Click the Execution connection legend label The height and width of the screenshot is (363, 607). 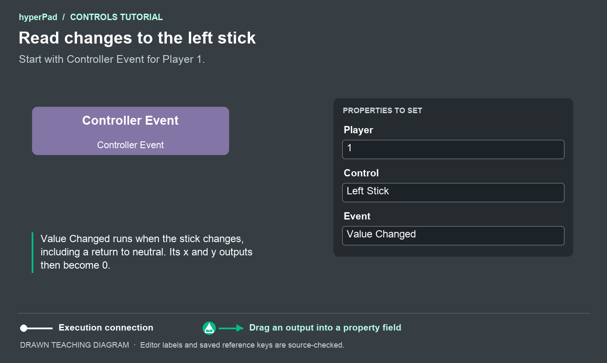(106, 328)
